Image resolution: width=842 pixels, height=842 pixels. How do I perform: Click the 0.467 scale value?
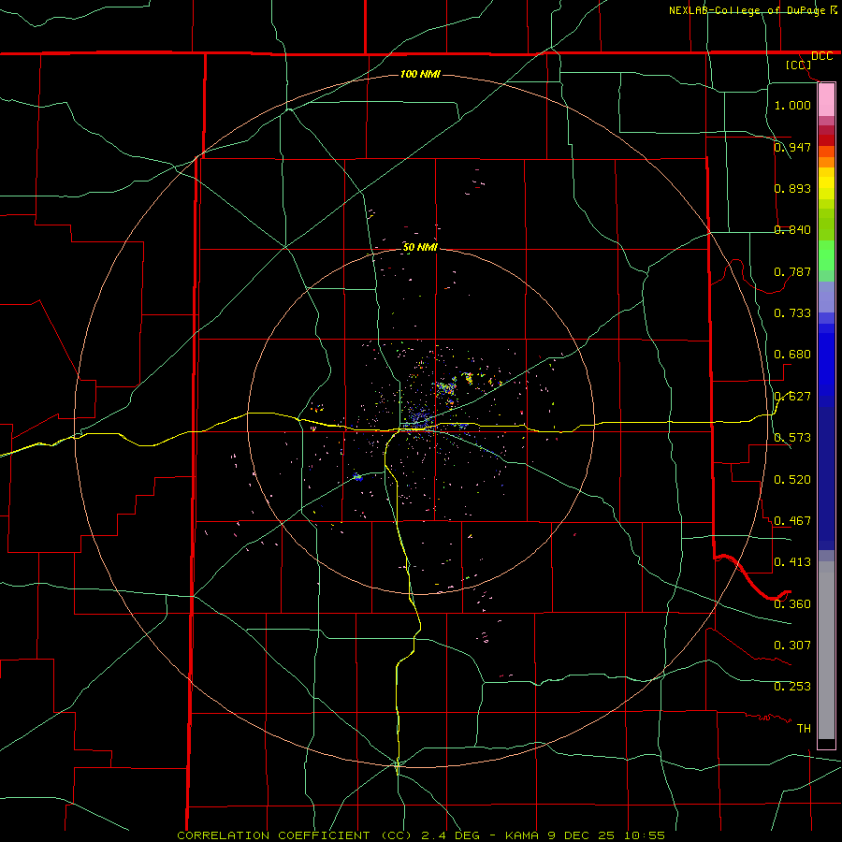tap(792, 521)
